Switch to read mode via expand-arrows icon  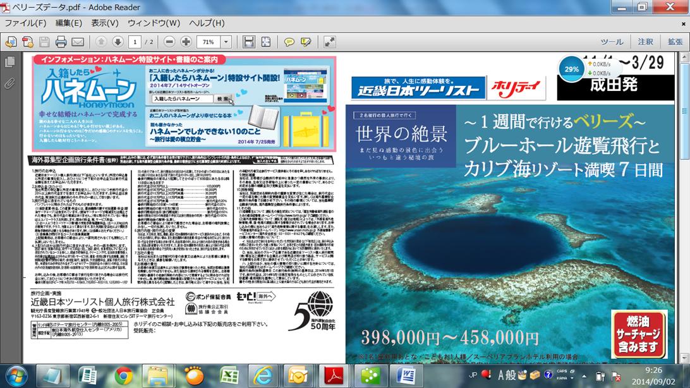point(330,42)
